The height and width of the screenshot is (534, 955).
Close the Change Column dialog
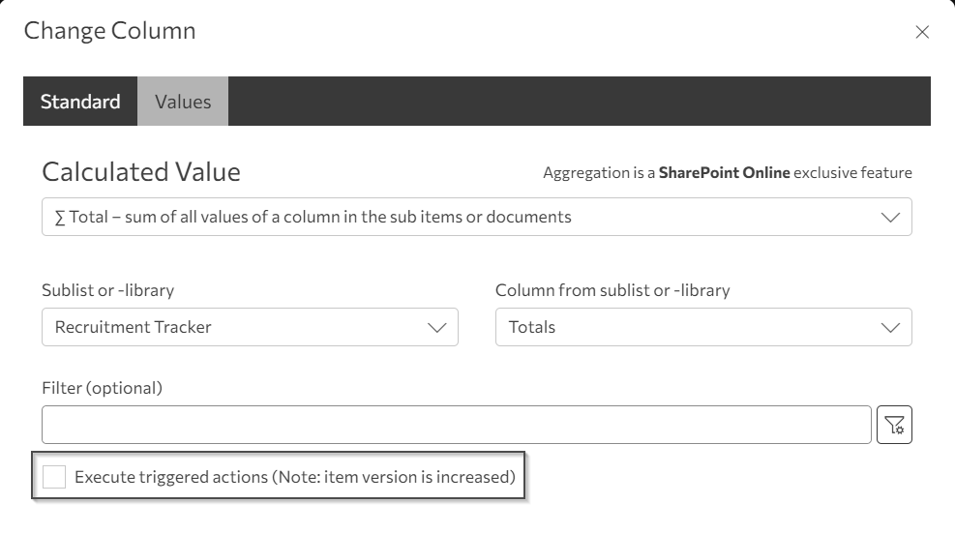(922, 32)
